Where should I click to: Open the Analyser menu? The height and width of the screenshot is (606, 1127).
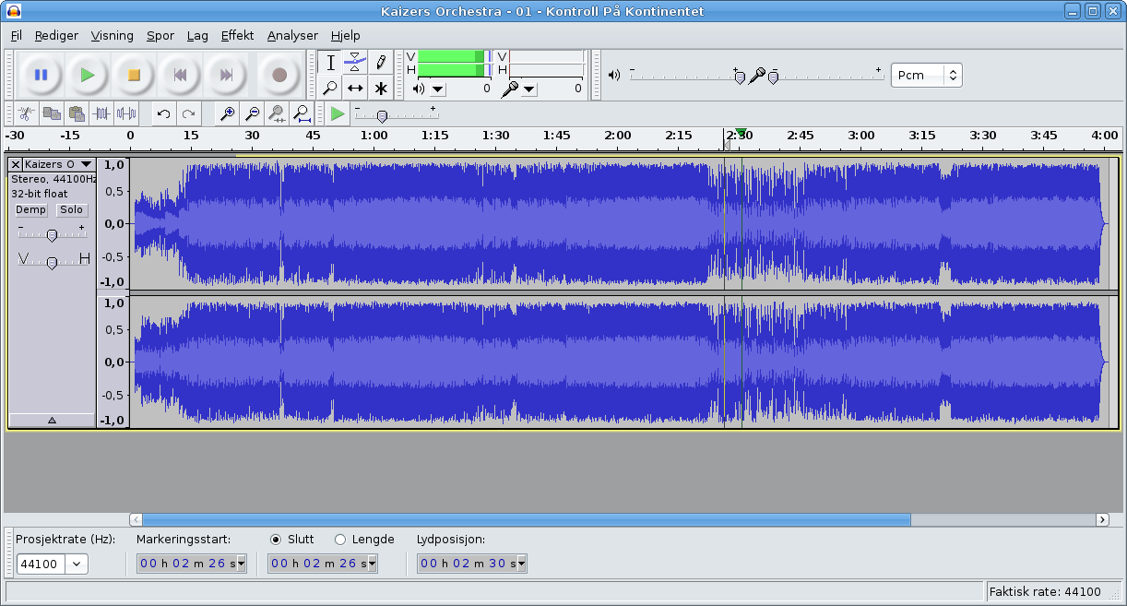(292, 36)
